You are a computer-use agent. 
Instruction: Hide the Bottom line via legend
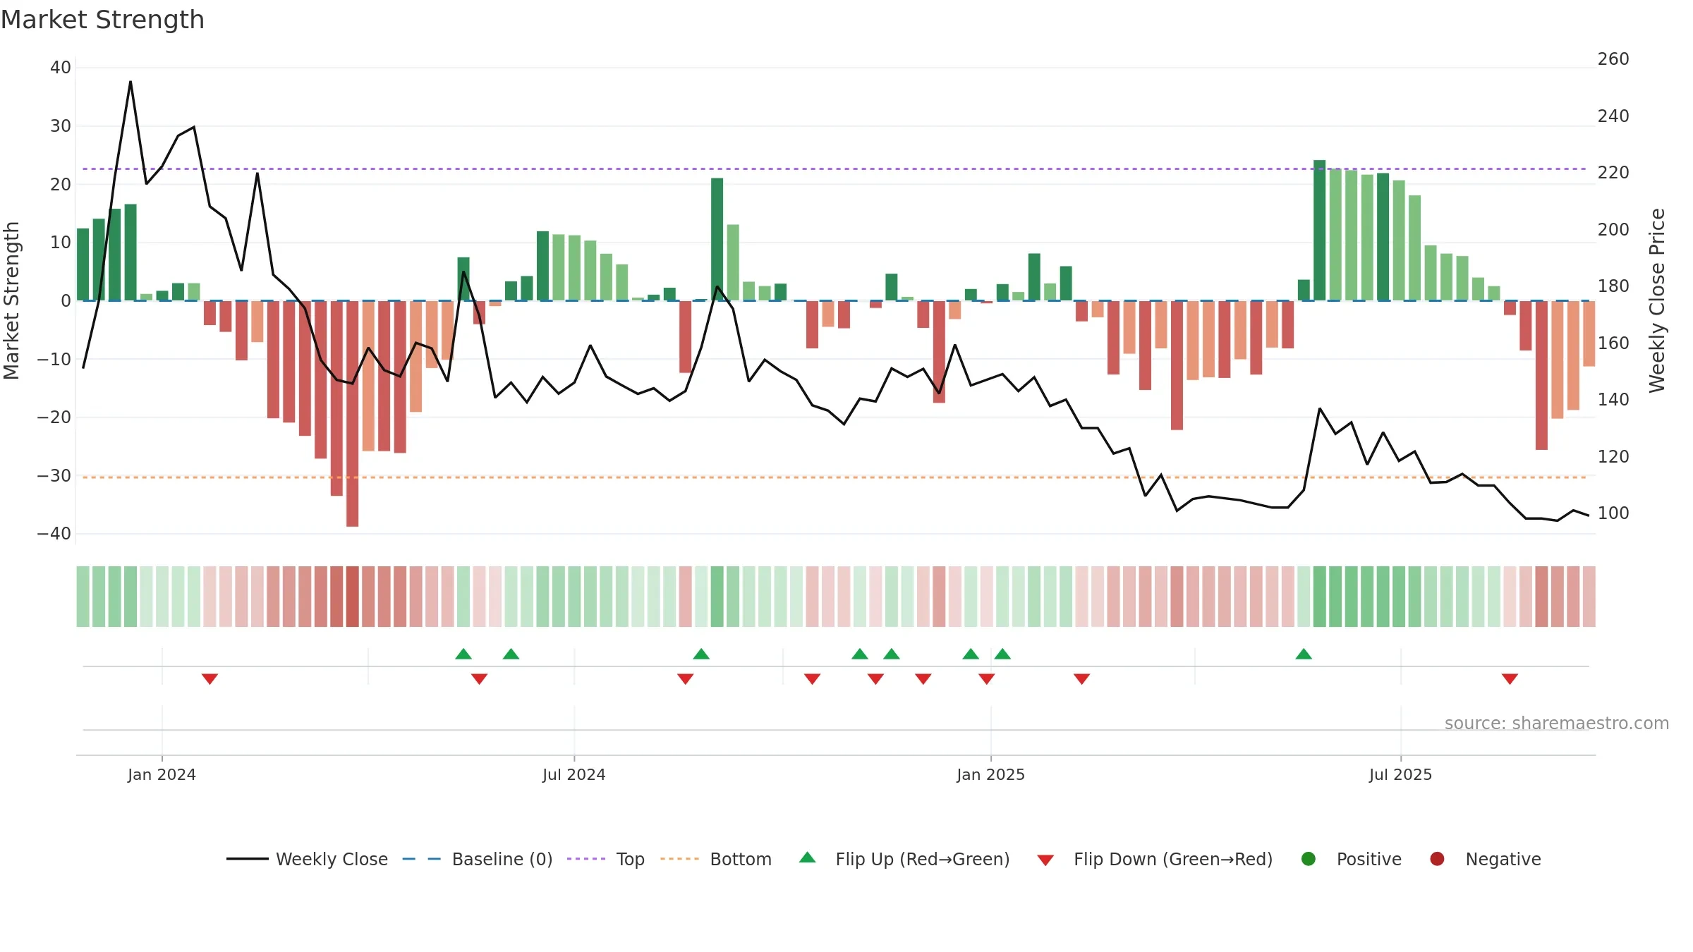coord(716,859)
